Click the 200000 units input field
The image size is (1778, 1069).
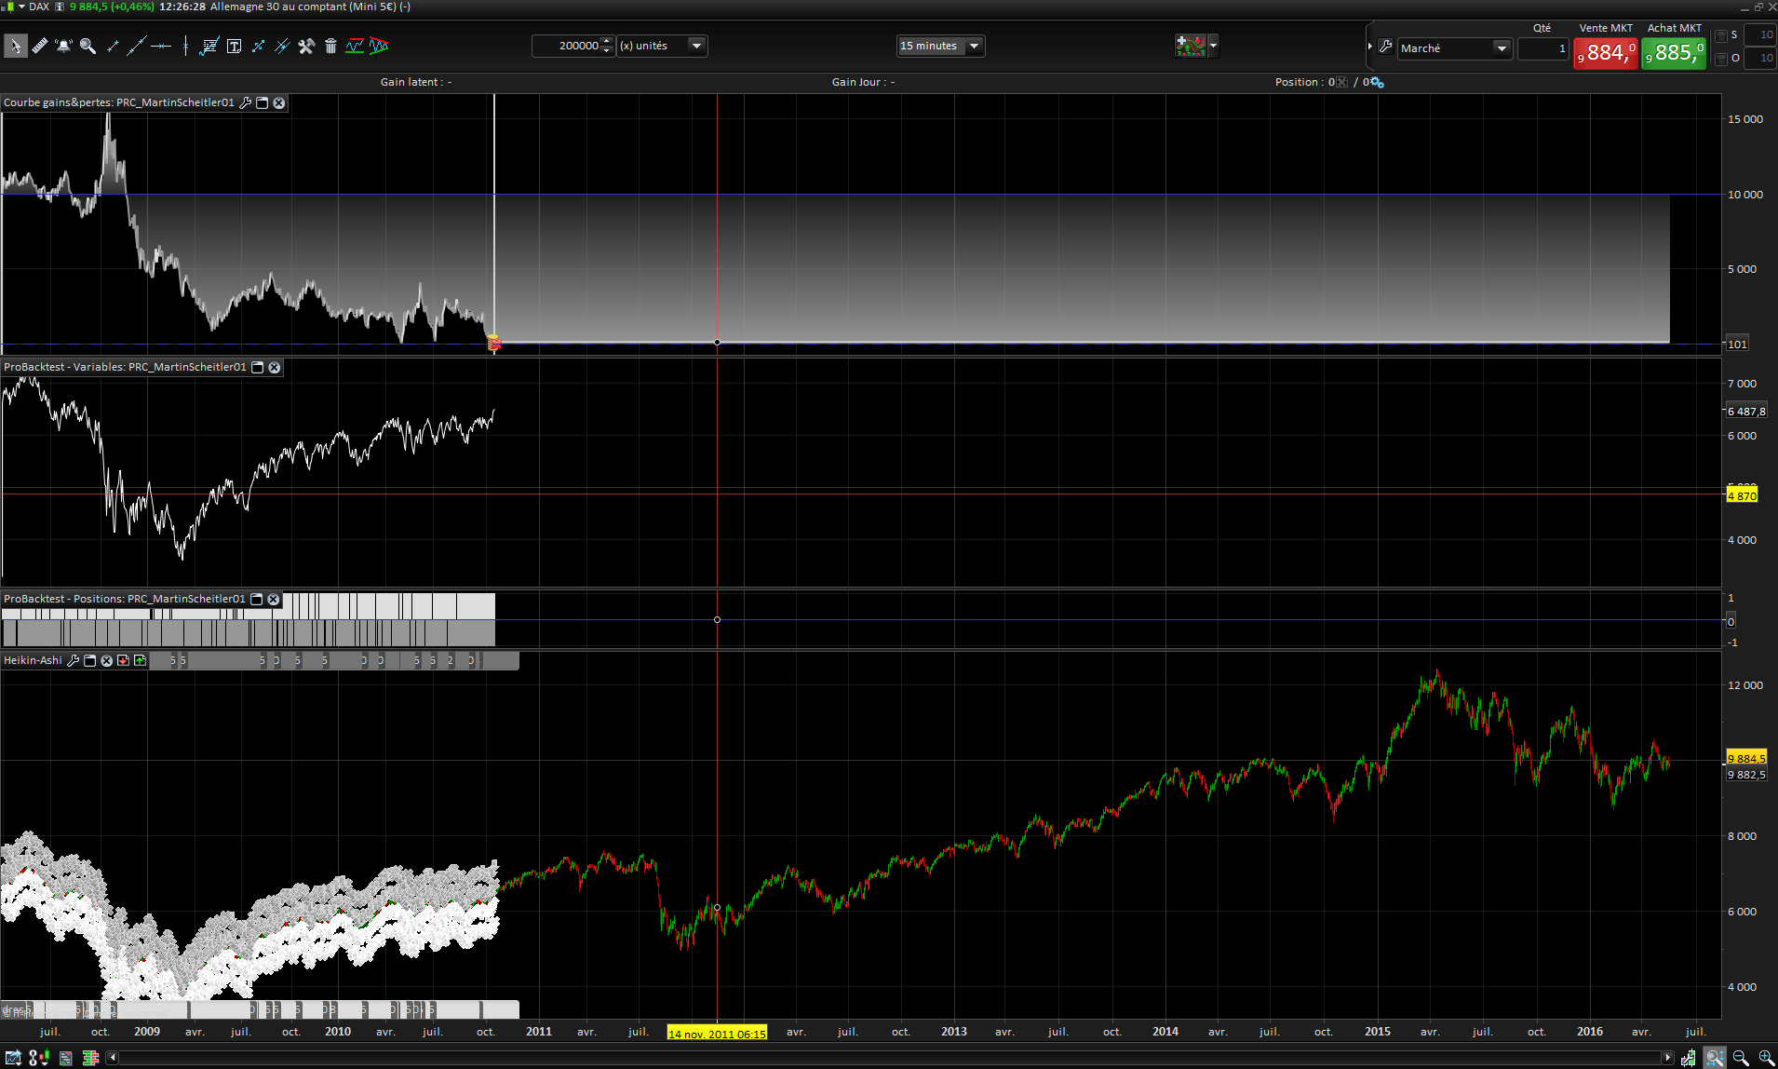coord(567,46)
